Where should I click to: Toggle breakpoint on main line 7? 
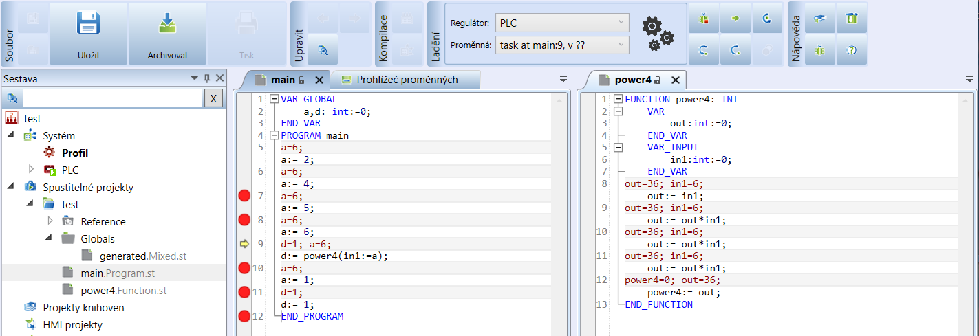244,197
